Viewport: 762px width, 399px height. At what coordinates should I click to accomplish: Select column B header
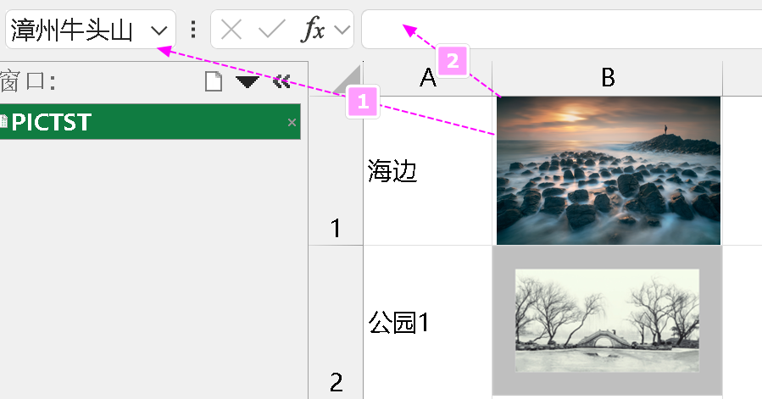[x=608, y=78]
